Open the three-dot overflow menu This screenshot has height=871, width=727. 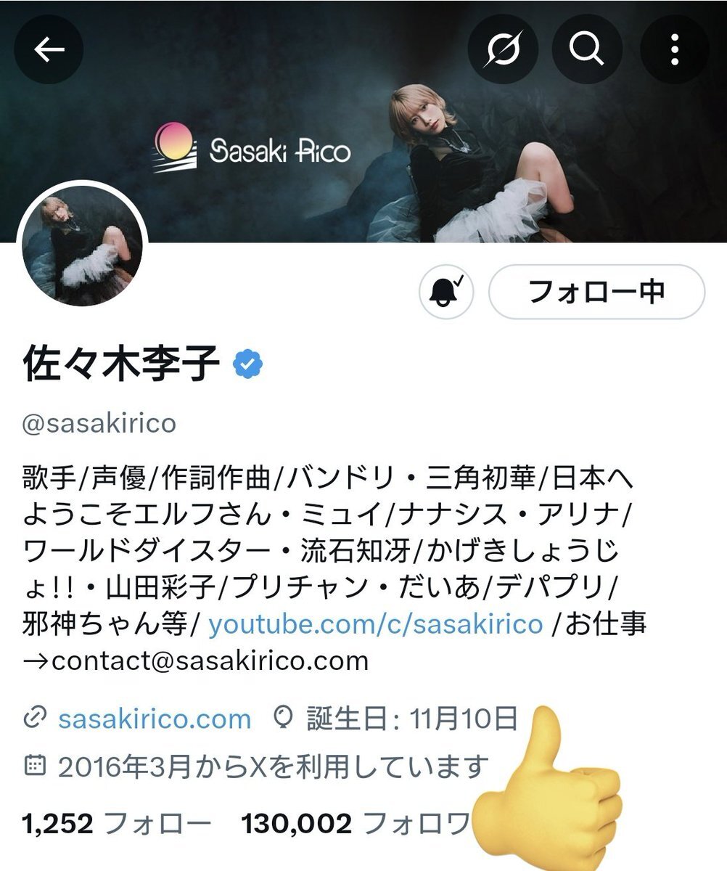tap(675, 49)
